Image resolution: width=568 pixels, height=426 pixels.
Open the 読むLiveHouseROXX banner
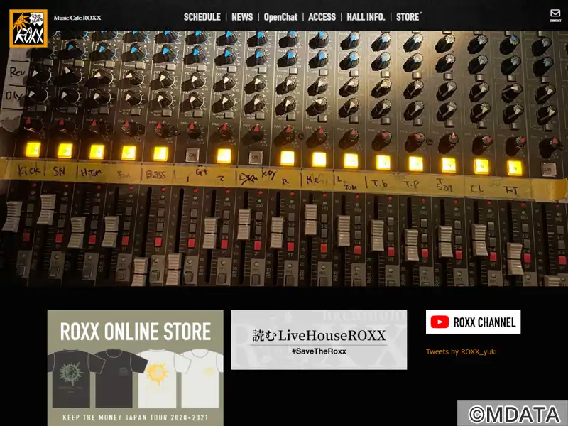click(319, 335)
